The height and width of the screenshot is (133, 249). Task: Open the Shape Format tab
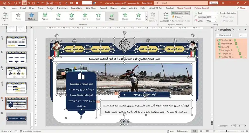click(x=184, y=8)
